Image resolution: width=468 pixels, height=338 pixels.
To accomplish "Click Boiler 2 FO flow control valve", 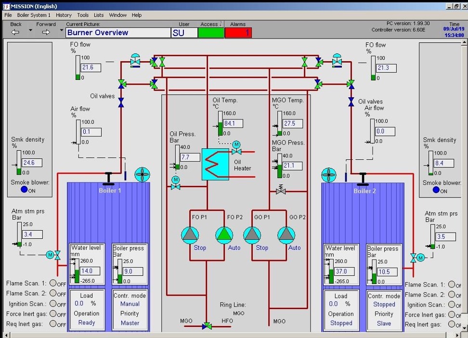I will [x=337, y=61].
